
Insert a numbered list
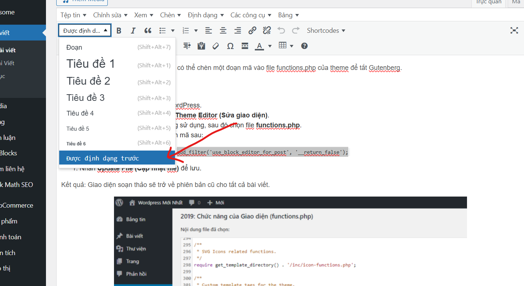tap(186, 31)
